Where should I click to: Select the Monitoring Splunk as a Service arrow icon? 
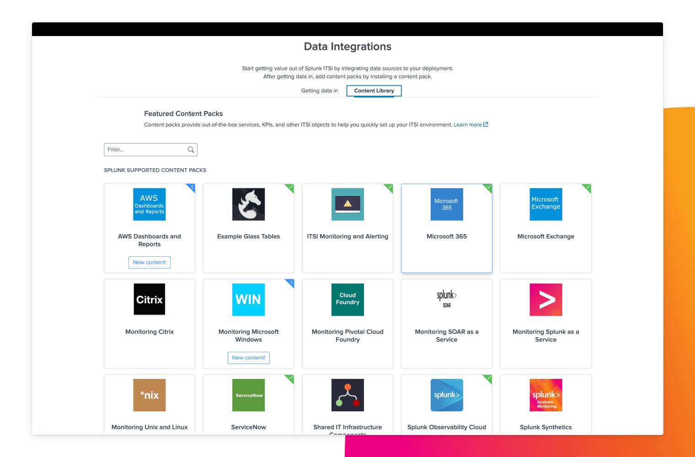point(545,299)
